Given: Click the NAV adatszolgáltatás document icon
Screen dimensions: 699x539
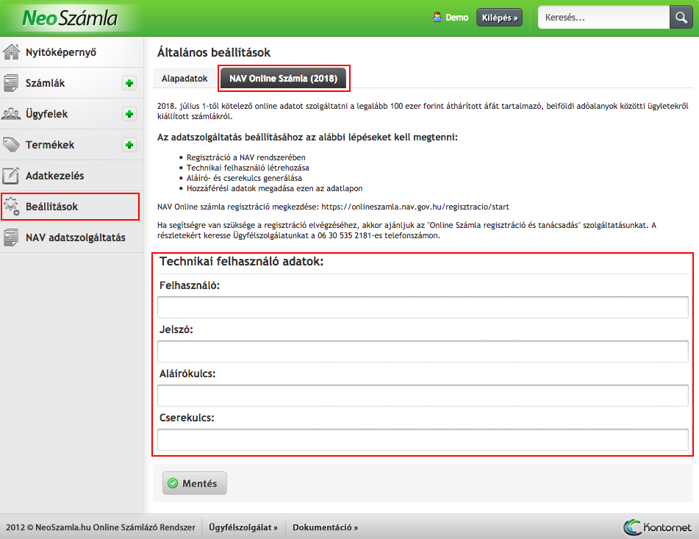Looking at the screenshot, I should tap(11, 238).
